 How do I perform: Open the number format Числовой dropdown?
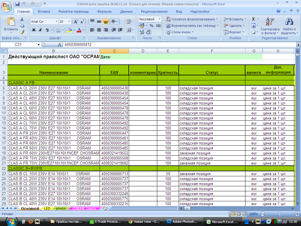[159, 19]
